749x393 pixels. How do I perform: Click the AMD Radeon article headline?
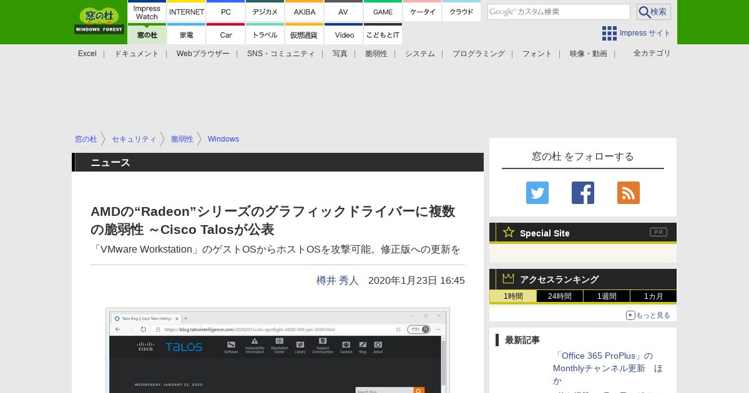(273, 220)
